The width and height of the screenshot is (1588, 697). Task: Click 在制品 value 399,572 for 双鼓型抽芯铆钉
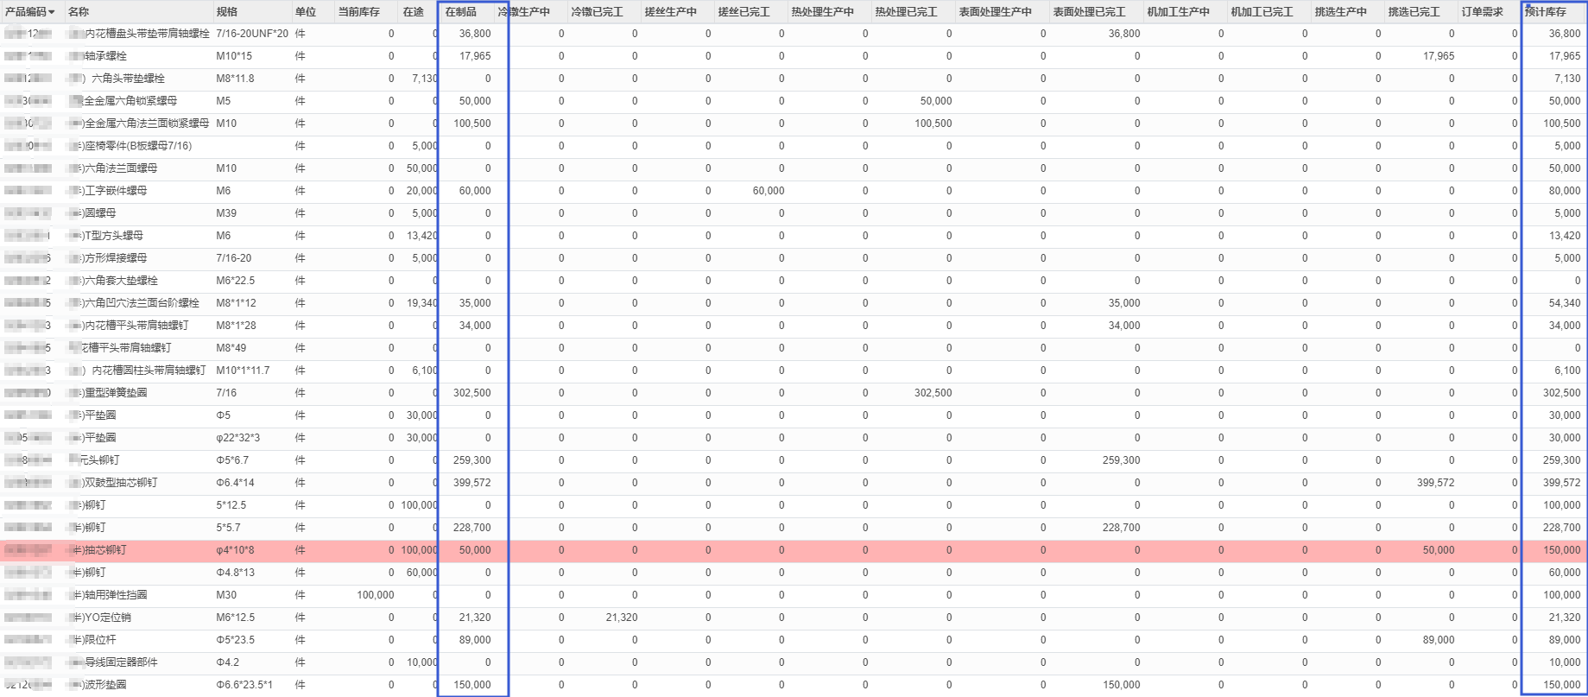[x=471, y=483]
